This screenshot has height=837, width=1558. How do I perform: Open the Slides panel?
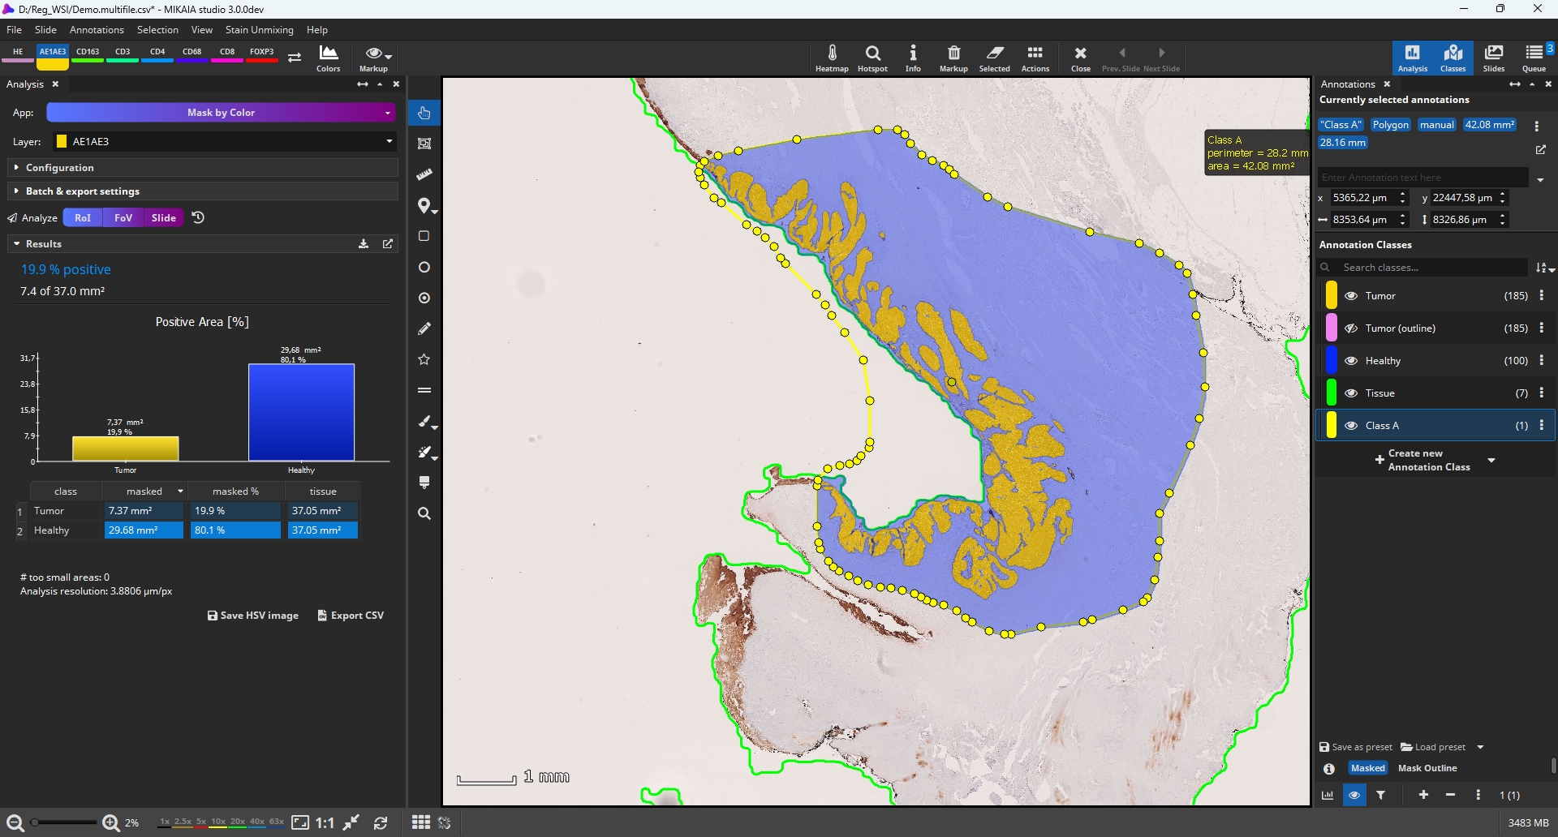(1493, 58)
